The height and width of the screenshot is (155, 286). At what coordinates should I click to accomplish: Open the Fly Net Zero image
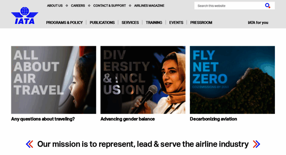[x=232, y=80]
